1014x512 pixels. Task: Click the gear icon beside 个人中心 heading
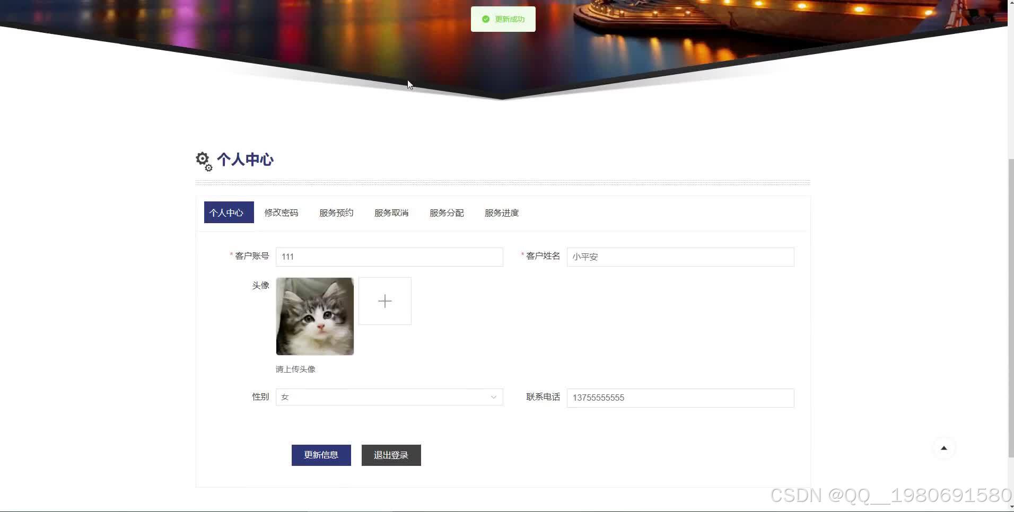click(x=203, y=160)
